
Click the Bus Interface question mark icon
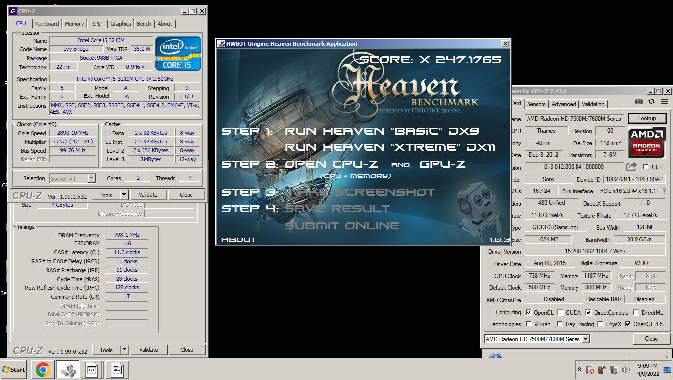point(664,191)
